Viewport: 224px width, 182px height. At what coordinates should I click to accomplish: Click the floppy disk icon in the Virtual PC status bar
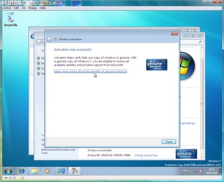tap(14, 178)
